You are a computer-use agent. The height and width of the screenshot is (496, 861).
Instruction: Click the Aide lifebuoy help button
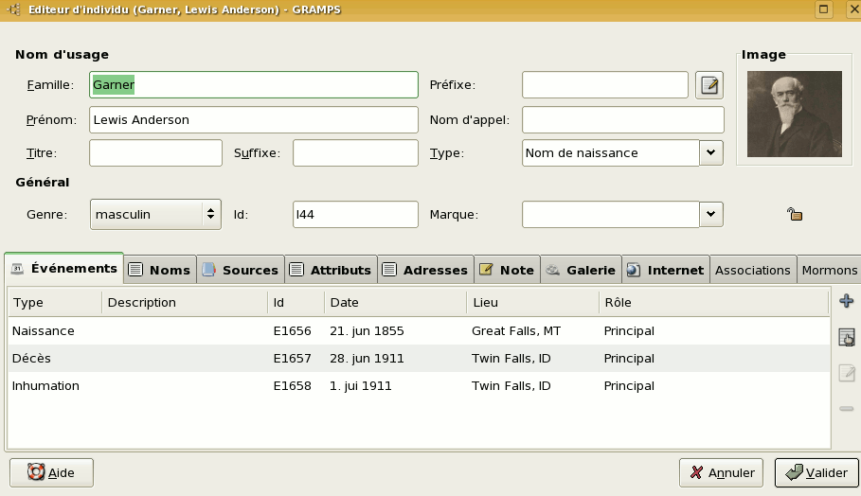(x=51, y=472)
